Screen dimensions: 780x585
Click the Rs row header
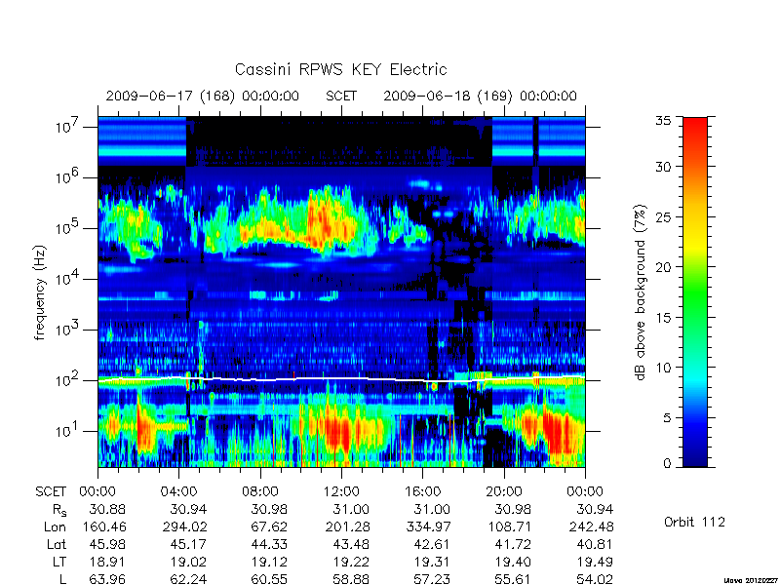pyautogui.click(x=59, y=510)
